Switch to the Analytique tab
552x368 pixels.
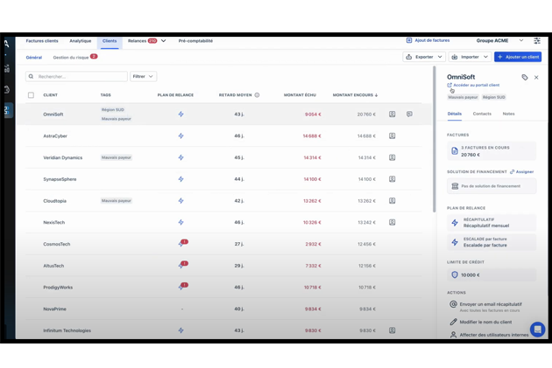[80, 41]
